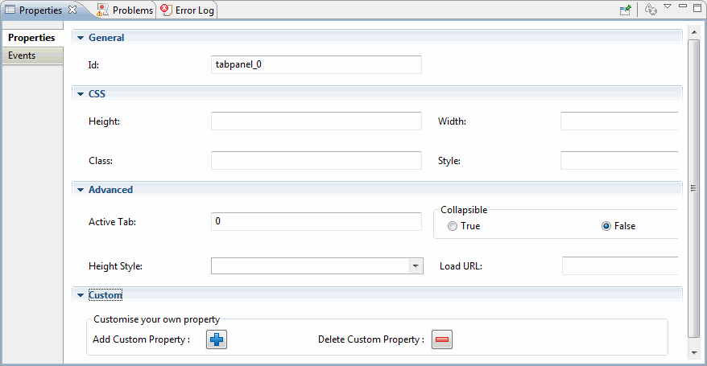Click into the Id text field
The image size is (707, 366).
coord(316,65)
